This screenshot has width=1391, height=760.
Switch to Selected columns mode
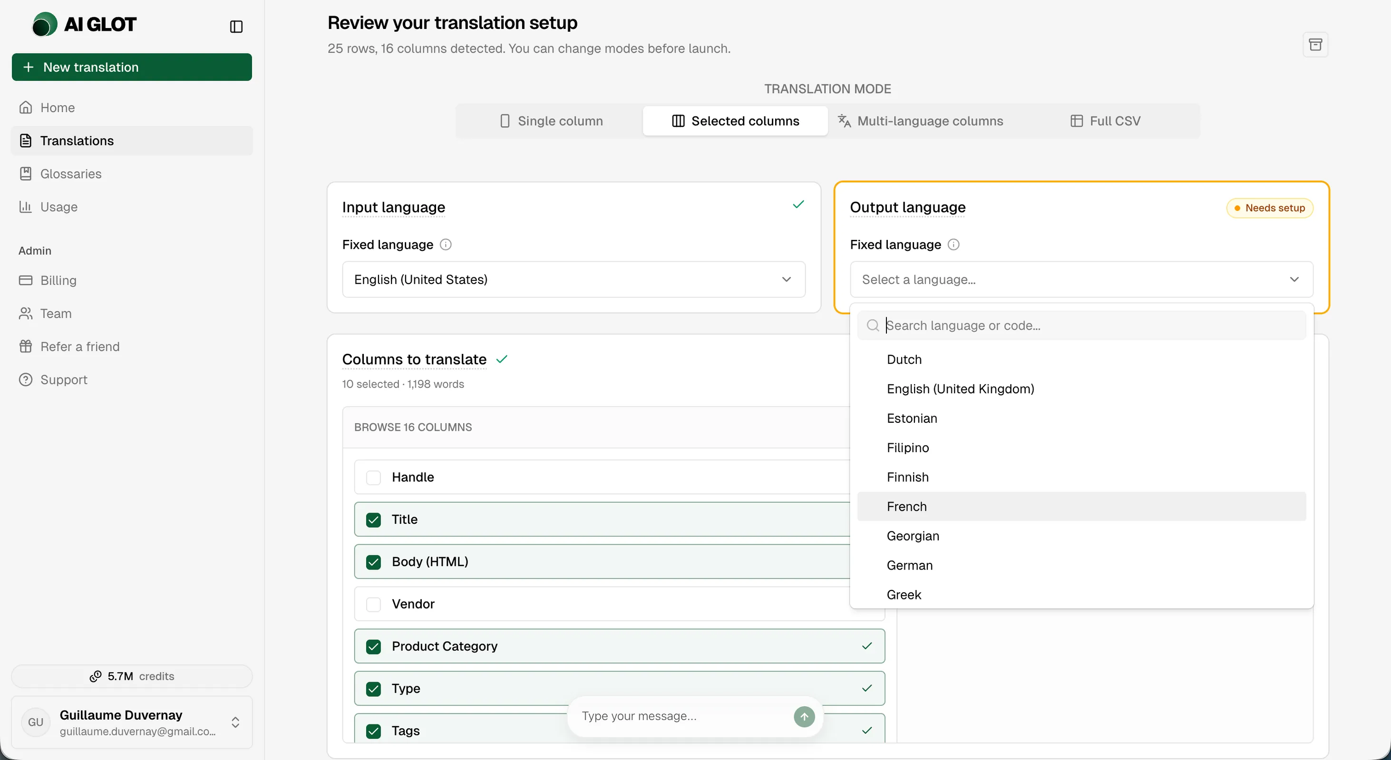[x=735, y=121]
